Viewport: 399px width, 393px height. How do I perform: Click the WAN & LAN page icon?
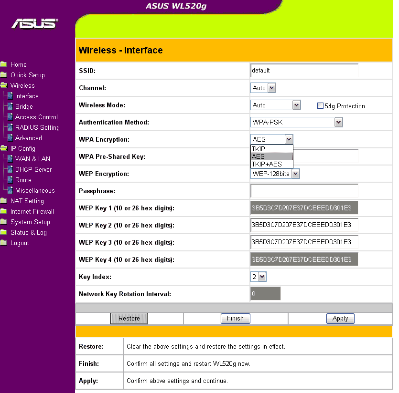click(10, 159)
